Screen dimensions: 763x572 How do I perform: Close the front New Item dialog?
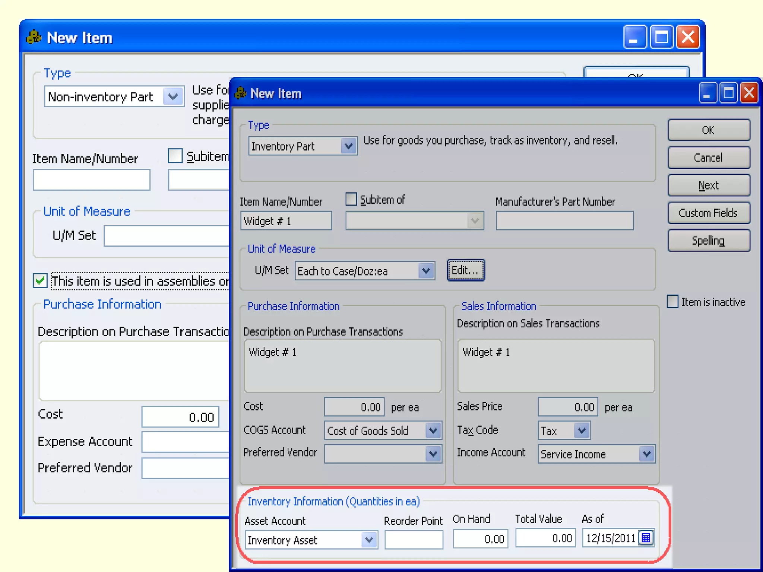point(749,93)
